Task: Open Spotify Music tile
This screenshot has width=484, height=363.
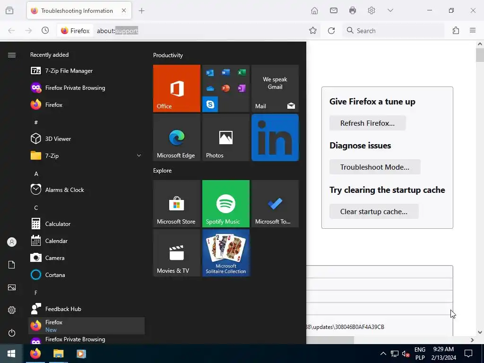Action: (x=226, y=204)
